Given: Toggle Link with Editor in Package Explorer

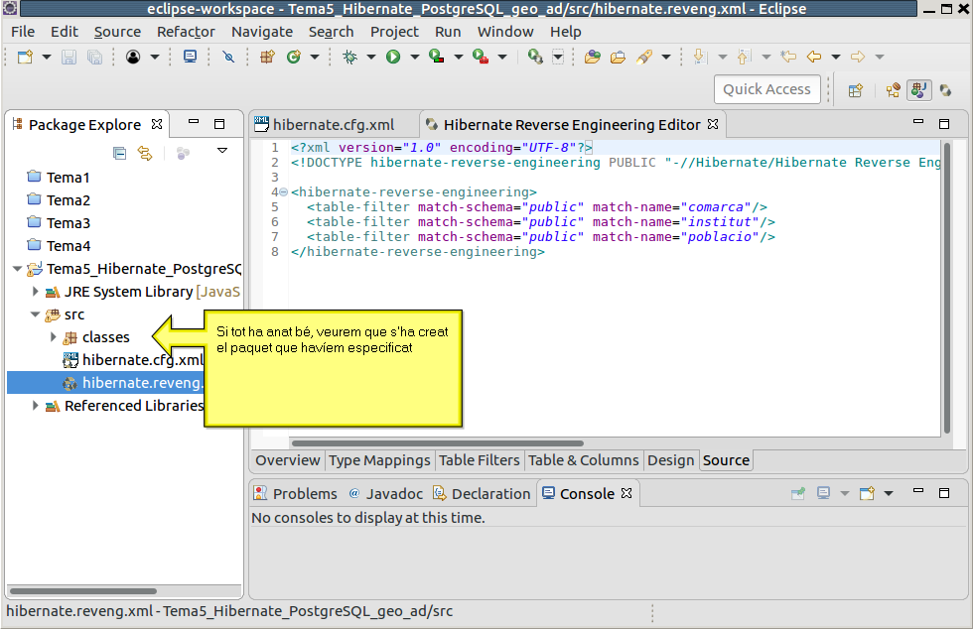Looking at the screenshot, I should (145, 153).
